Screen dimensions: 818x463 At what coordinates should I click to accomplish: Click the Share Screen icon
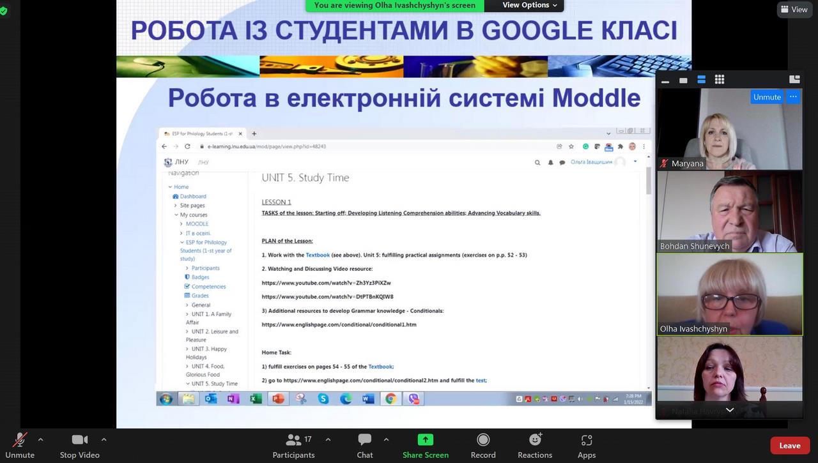(x=425, y=440)
